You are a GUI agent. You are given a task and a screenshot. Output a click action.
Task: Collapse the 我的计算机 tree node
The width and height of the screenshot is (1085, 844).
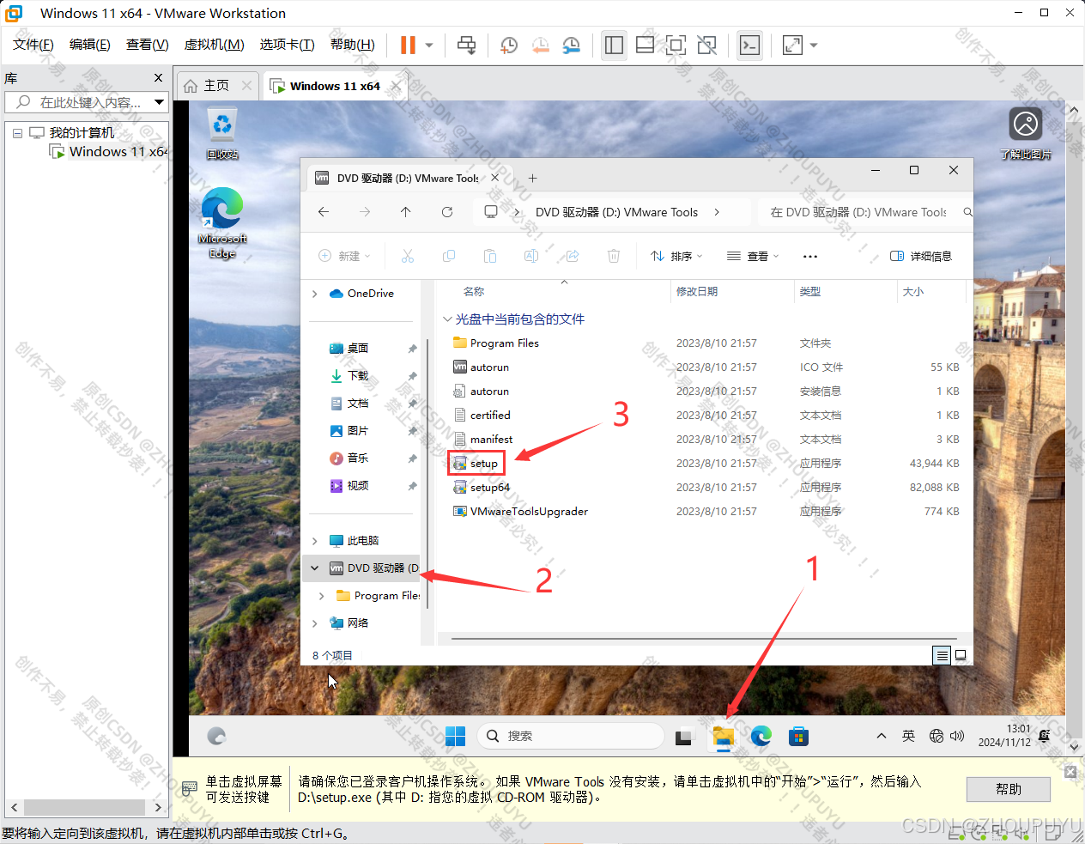pos(17,133)
